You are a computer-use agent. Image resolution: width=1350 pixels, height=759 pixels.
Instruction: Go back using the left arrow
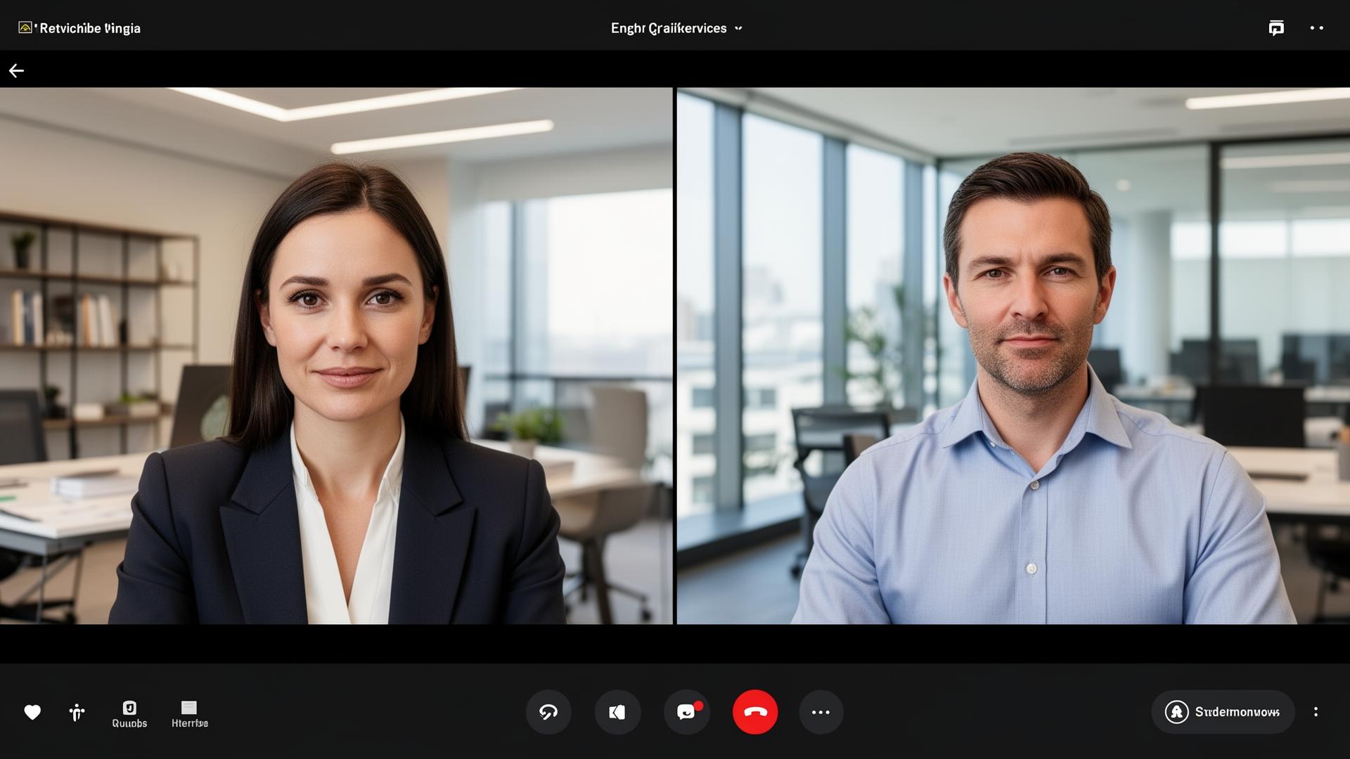coord(16,70)
